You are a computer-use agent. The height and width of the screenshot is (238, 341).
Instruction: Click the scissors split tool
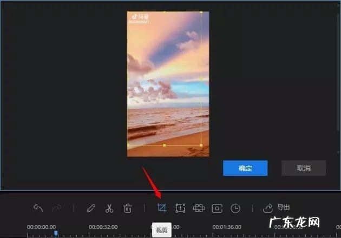pos(109,208)
